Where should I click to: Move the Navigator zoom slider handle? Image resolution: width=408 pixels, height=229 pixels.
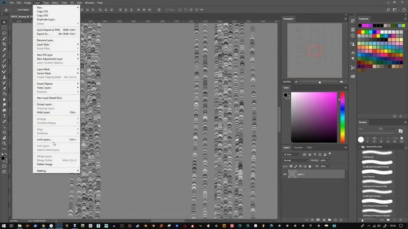(319, 82)
